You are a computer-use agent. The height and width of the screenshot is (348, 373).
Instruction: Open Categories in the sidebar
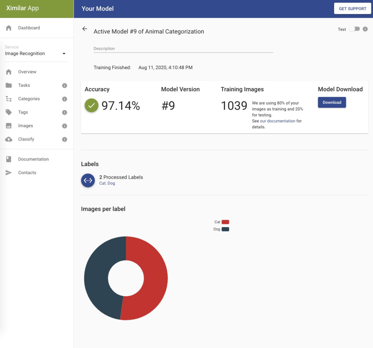(37, 99)
